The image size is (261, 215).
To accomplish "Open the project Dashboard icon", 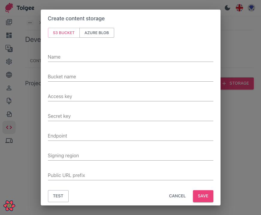I will [9, 35].
